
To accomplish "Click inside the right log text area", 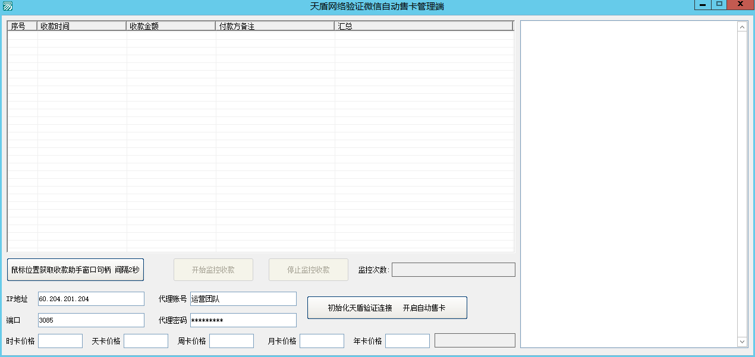I will click(x=629, y=184).
